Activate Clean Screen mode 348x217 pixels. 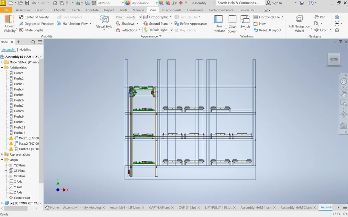pyautogui.click(x=232, y=24)
